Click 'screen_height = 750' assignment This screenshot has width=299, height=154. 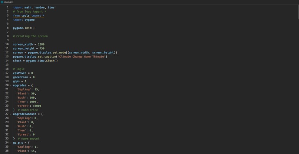29,48
